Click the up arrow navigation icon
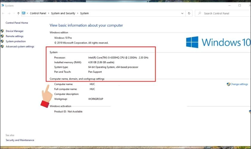This screenshot has height=149, width=251. click(19, 13)
